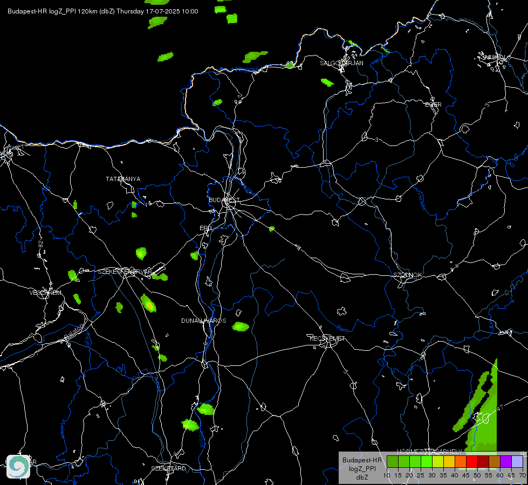Click legend scale value 40
528x485 pixels.
455,476
